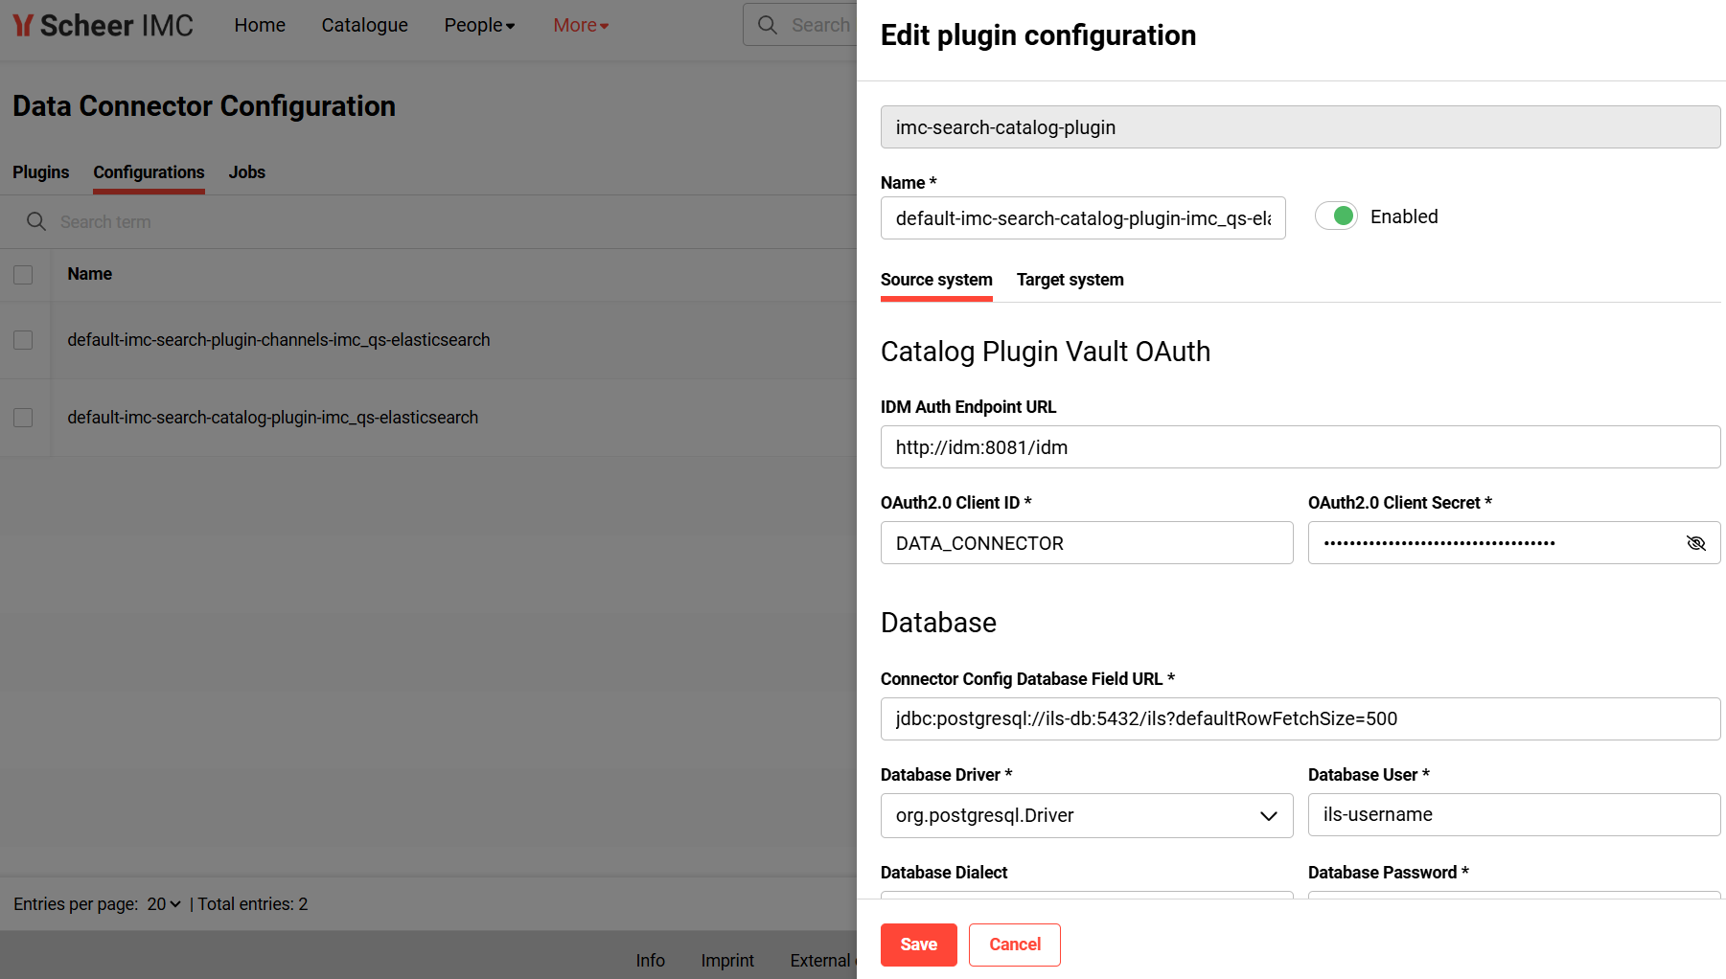Tick the catalog-plugin configuration row checkbox
This screenshot has width=1726, height=979.
(23, 418)
